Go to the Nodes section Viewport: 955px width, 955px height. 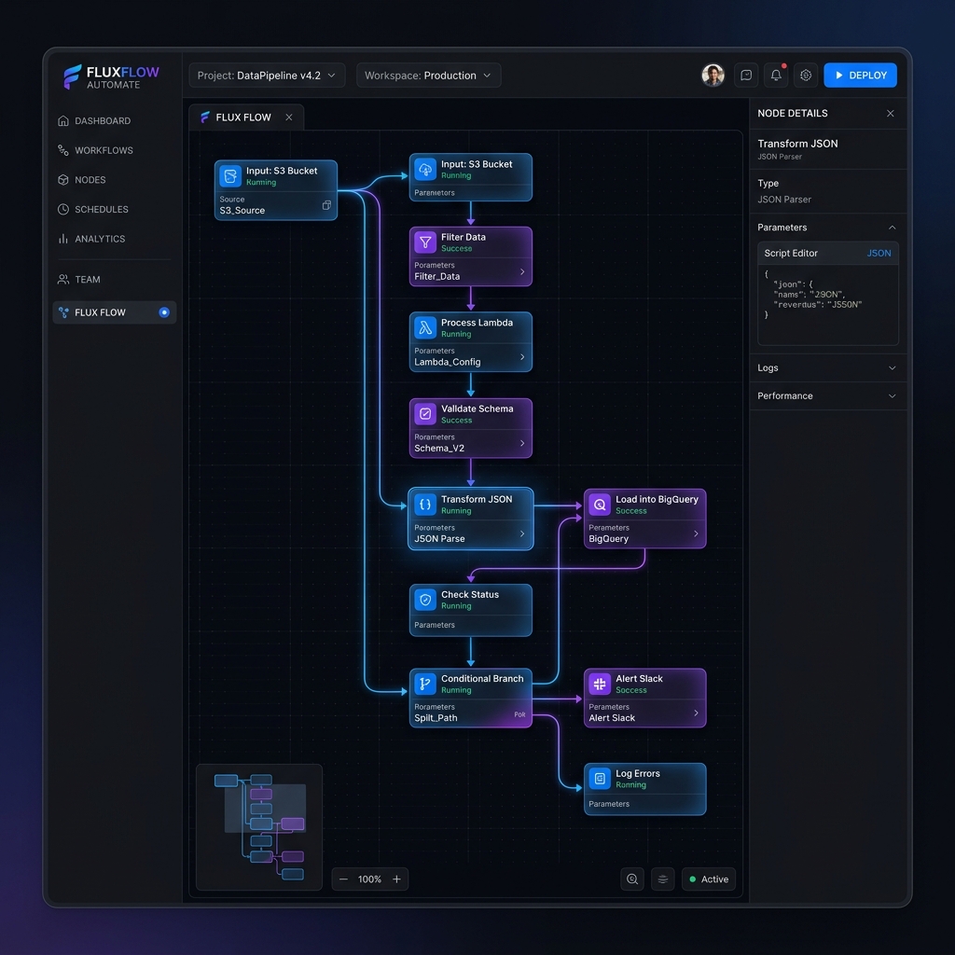(x=90, y=180)
